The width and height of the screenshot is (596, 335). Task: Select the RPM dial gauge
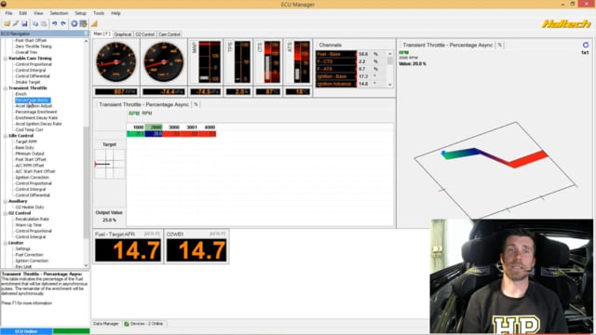click(x=115, y=62)
